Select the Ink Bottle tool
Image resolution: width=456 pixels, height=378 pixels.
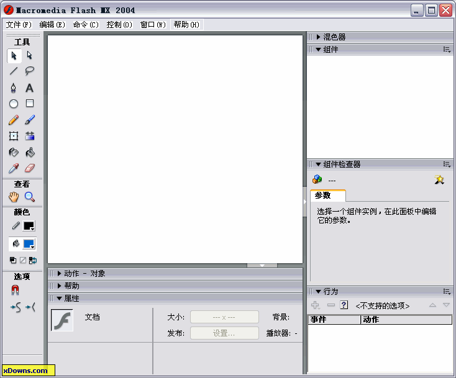[14, 152]
